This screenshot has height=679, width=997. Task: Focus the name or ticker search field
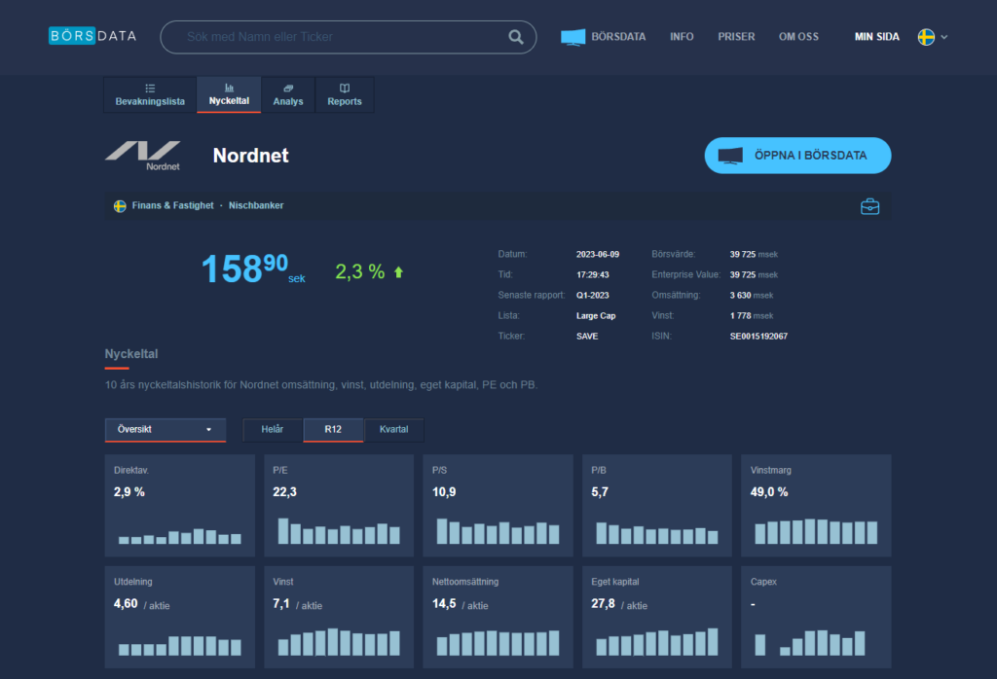(x=348, y=37)
